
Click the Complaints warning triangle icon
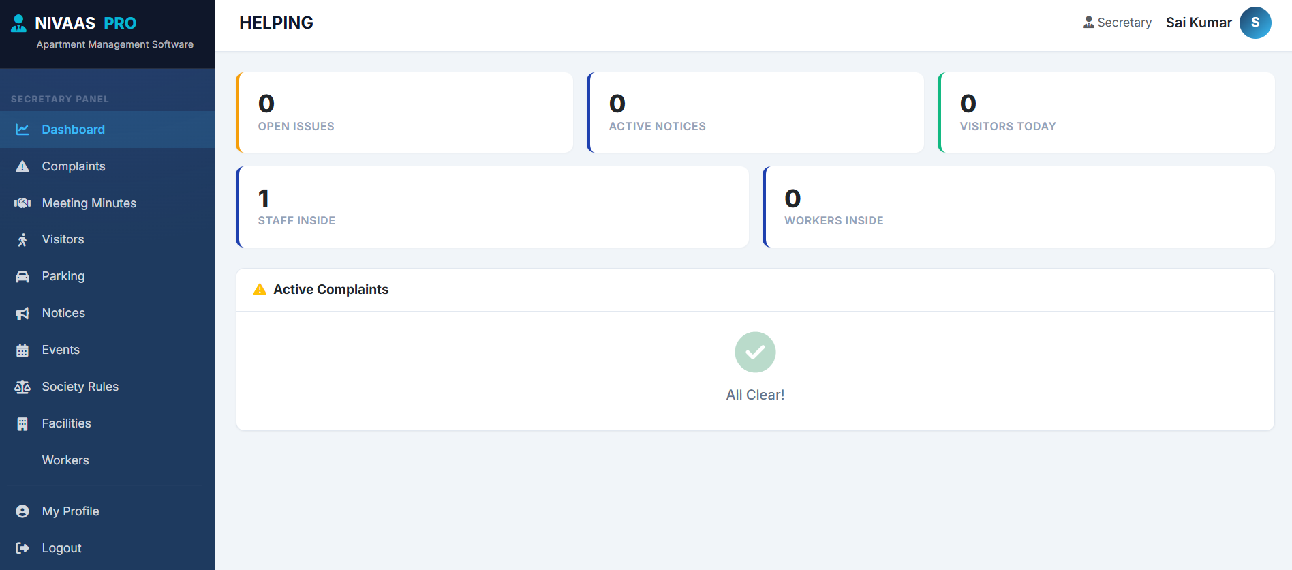[22, 166]
